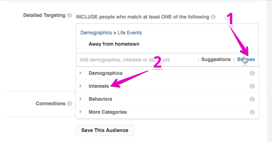Expand the More Categories arrow
The width and height of the screenshot is (272, 142).
[x=80, y=112]
